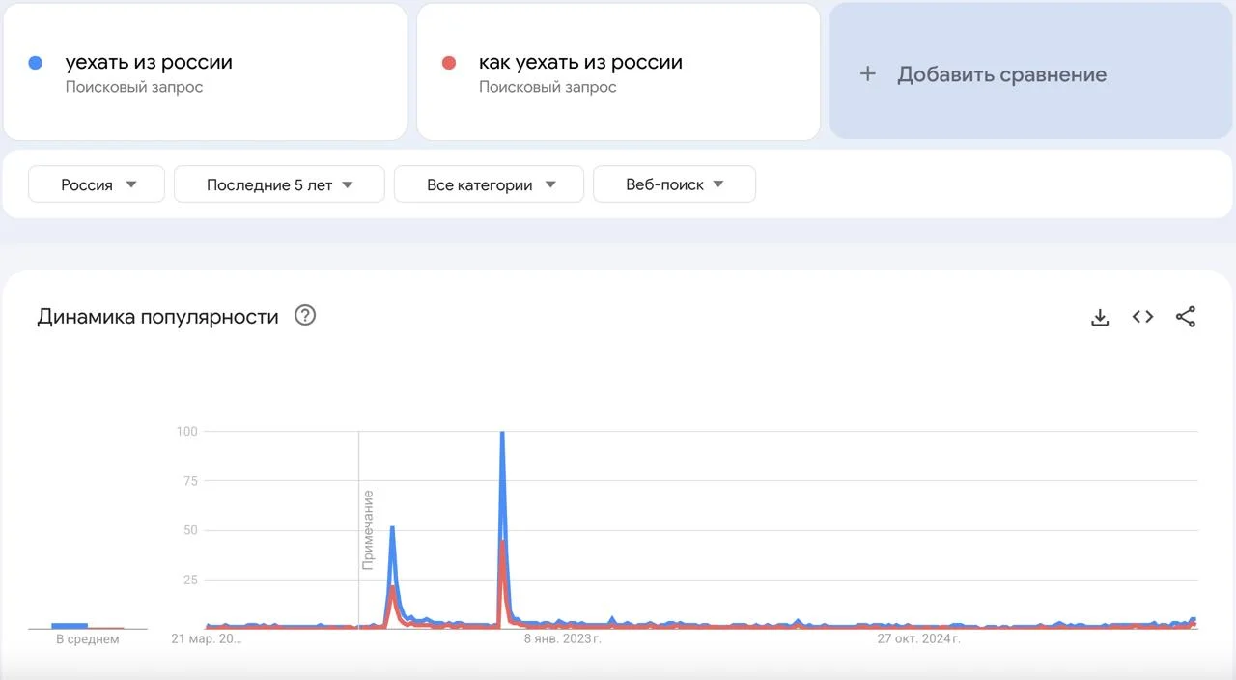Click the 27 окт. 2024 г. axis label
Viewport: 1236px width, 680px height.
(918, 638)
